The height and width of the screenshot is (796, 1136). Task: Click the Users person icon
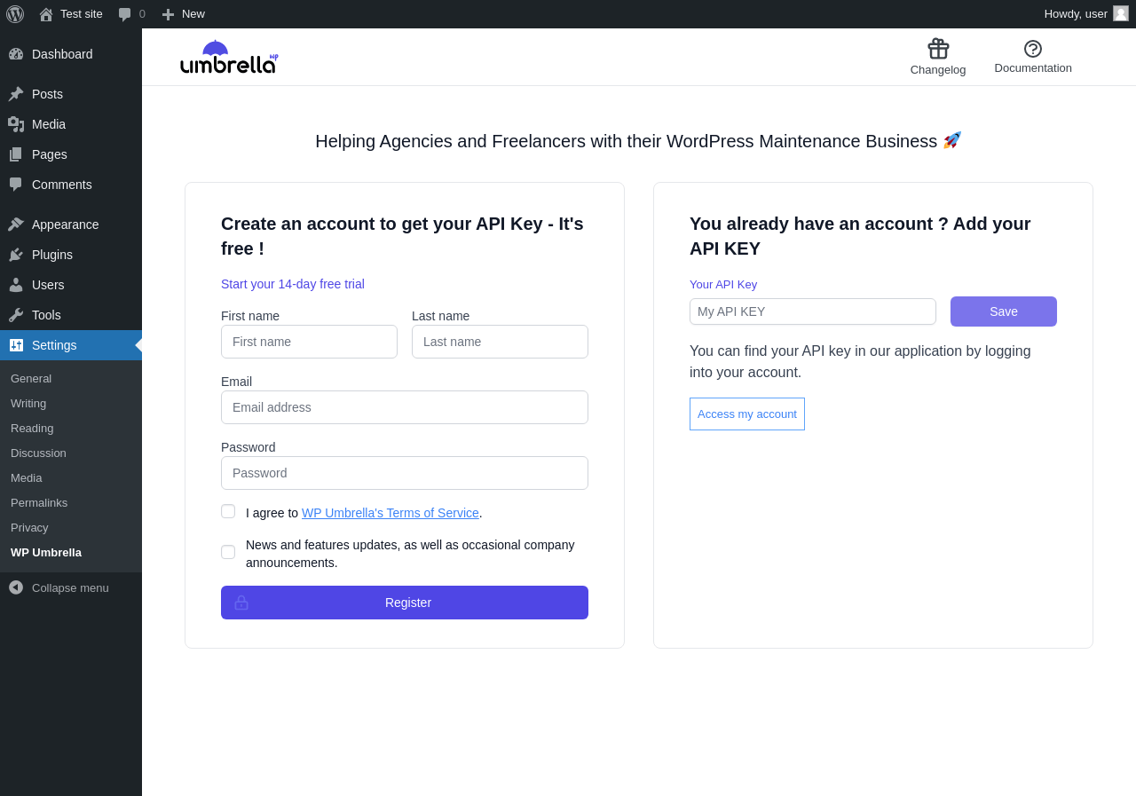click(16, 285)
